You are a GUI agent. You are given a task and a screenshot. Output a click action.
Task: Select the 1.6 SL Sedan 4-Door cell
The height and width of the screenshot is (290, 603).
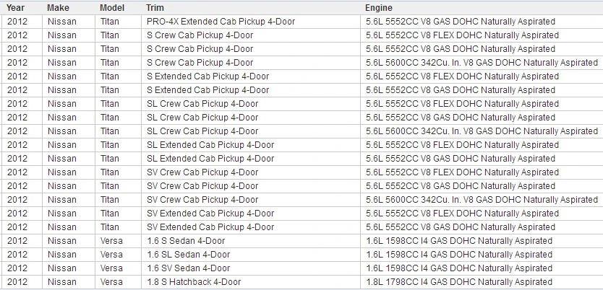251,255
